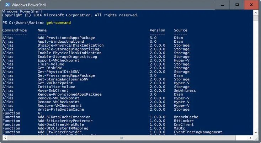Maximize the PowerShell window
The height and width of the screenshot is (143, 261).
(x=237, y=5)
